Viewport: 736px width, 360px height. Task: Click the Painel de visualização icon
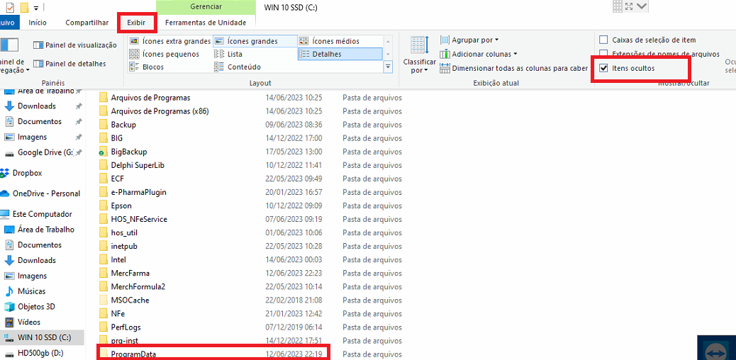38,45
